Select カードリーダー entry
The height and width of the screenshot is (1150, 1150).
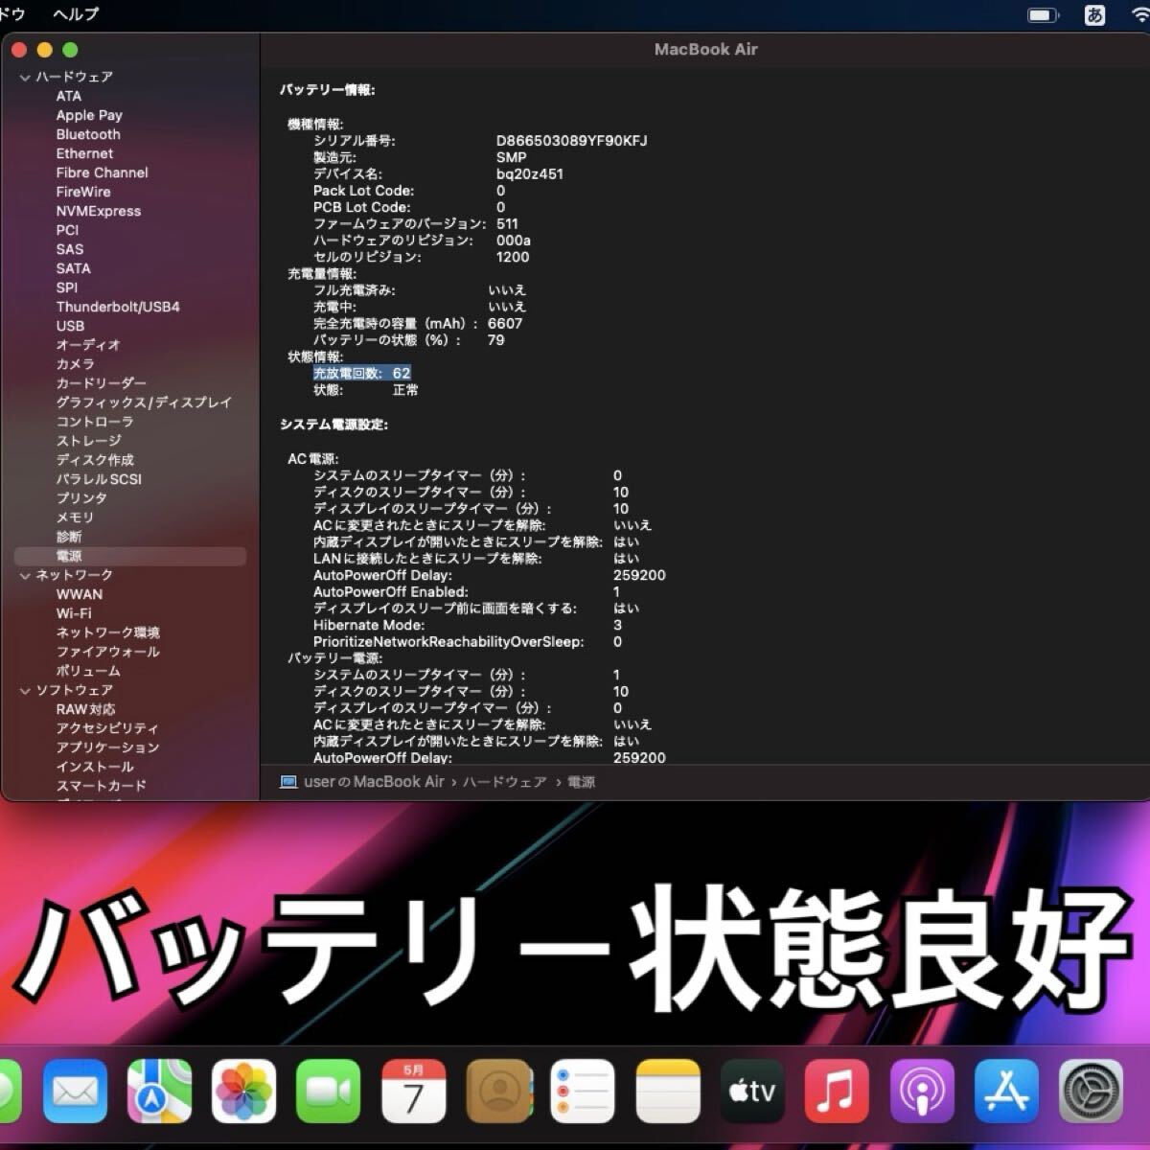101,383
